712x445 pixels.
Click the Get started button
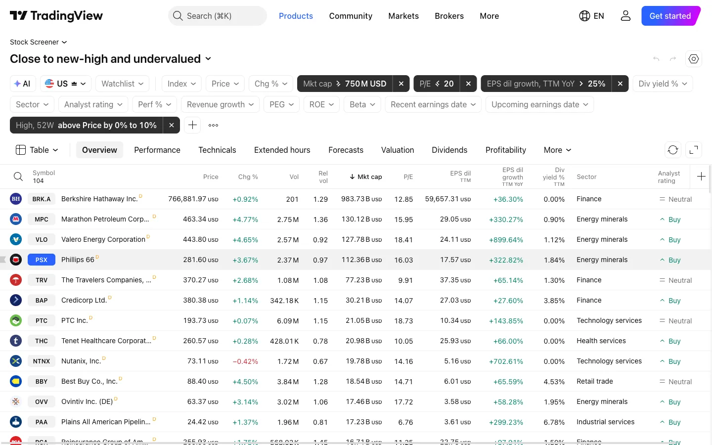tap(670, 16)
